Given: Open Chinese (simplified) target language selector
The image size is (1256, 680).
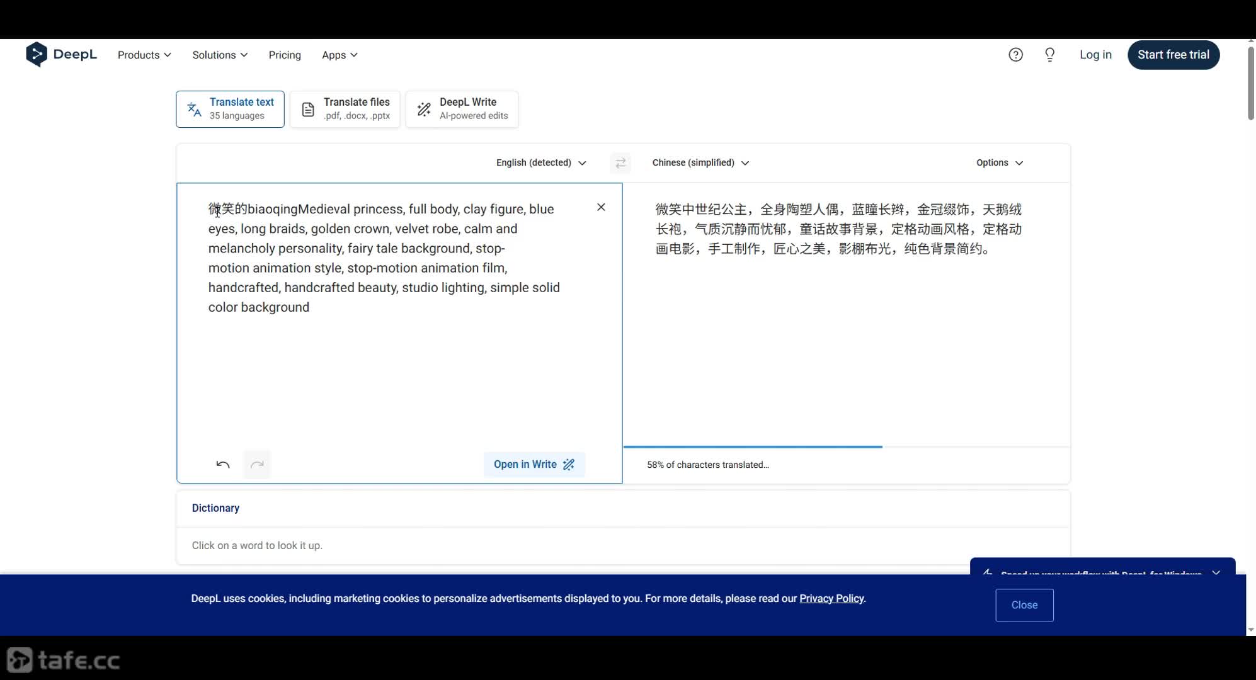Looking at the screenshot, I should pyautogui.click(x=700, y=162).
